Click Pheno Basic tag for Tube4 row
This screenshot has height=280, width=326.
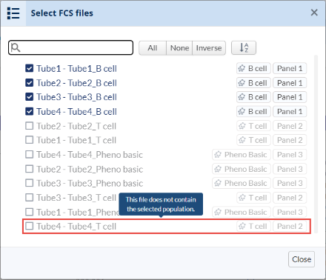tap(242, 155)
